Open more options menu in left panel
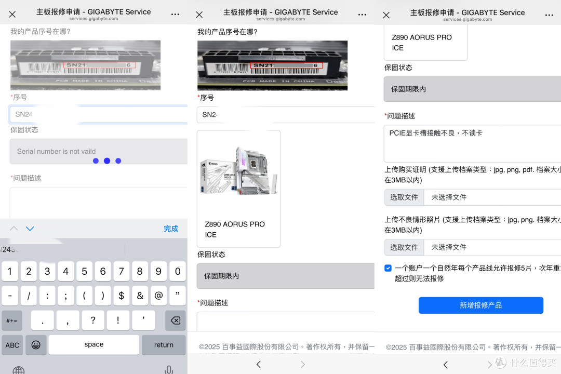 click(x=175, y=15)
